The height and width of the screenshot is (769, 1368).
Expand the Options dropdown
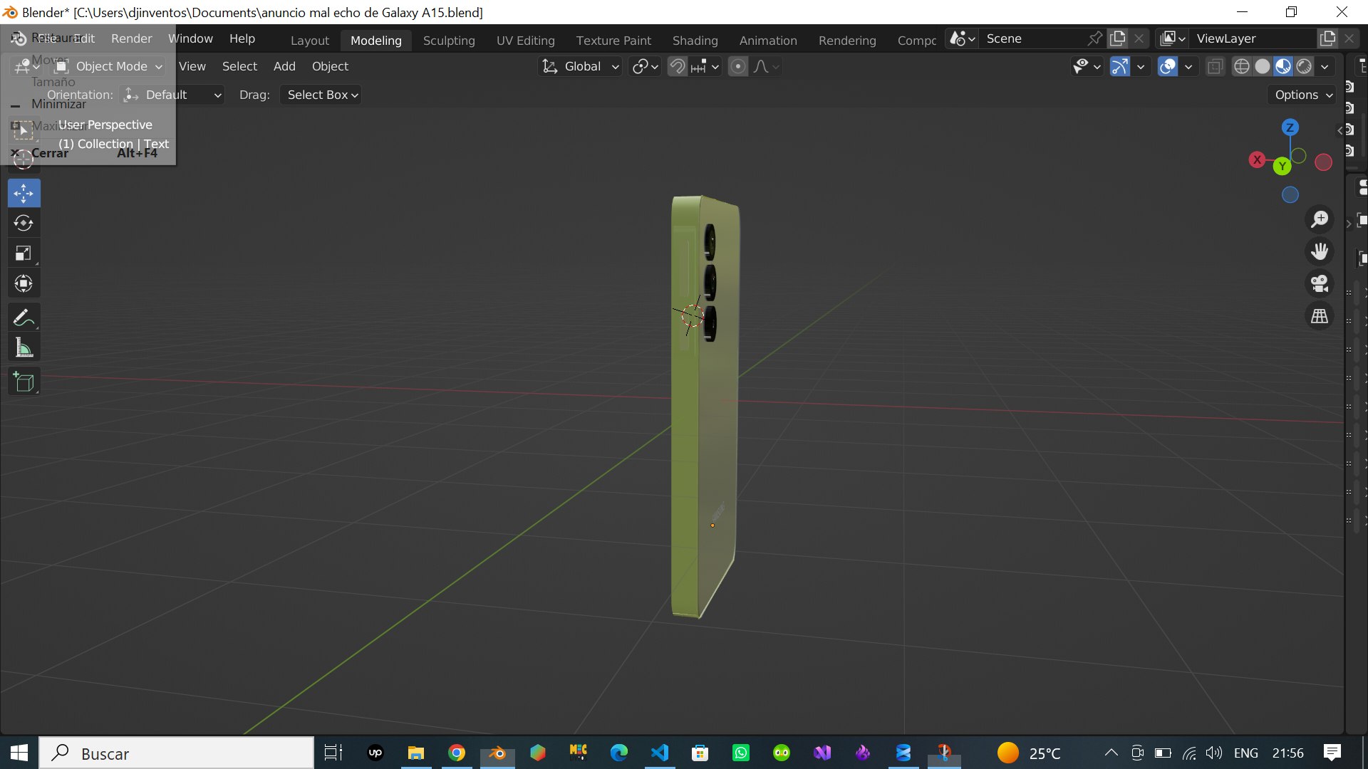1303,95
